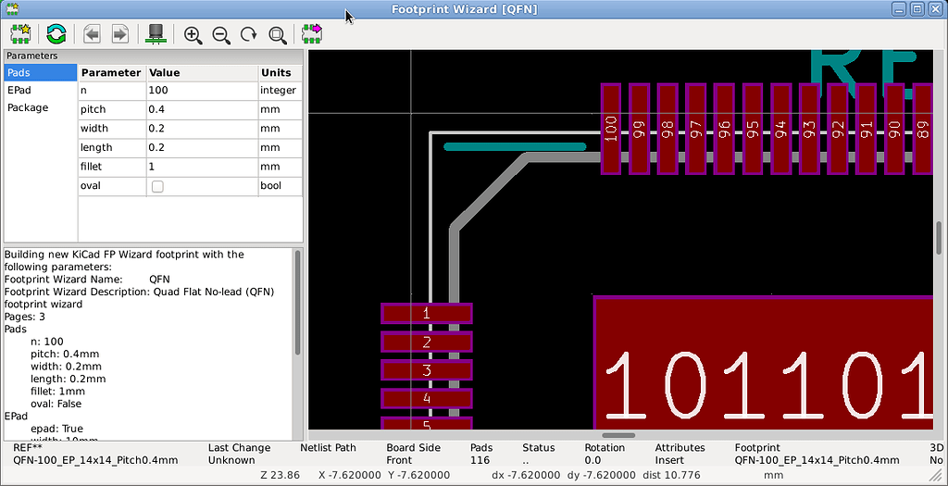The height and width of the screenshot is (486, 948).
Task: Open the 3D viewer icon
Action: click(x=156, y=34)
